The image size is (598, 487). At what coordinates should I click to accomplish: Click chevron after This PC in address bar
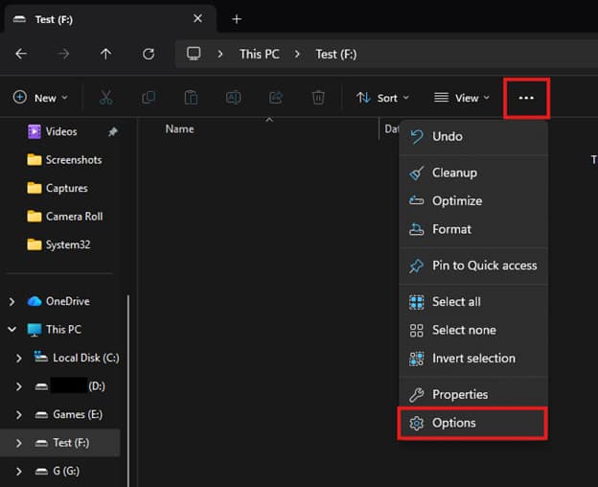pos(297,54)
